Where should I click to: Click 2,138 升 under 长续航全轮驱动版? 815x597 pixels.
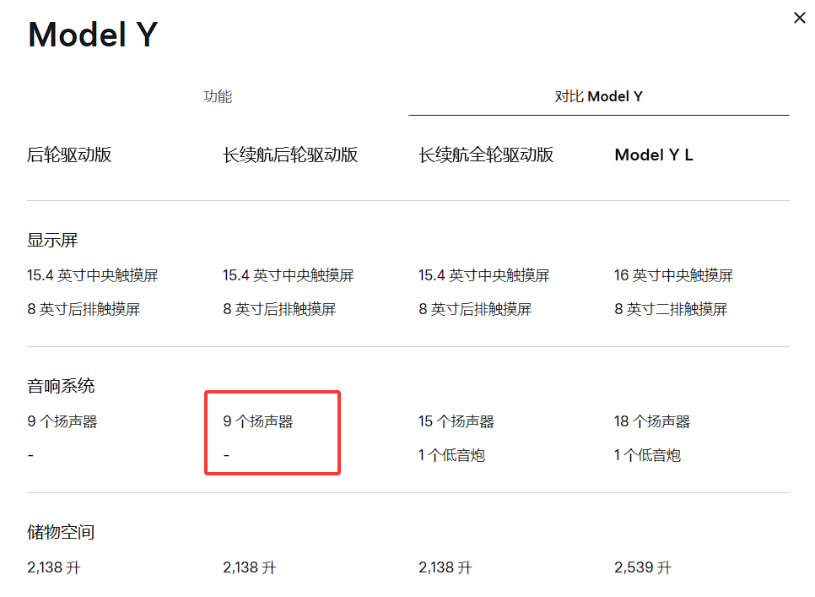pyautogui.click(x=445, y=567)
